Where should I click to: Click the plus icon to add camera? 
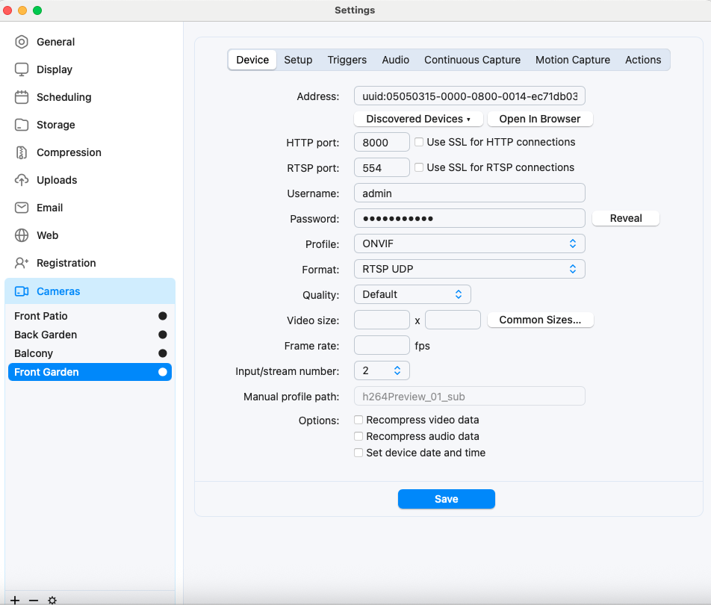[x=15, y=600]
